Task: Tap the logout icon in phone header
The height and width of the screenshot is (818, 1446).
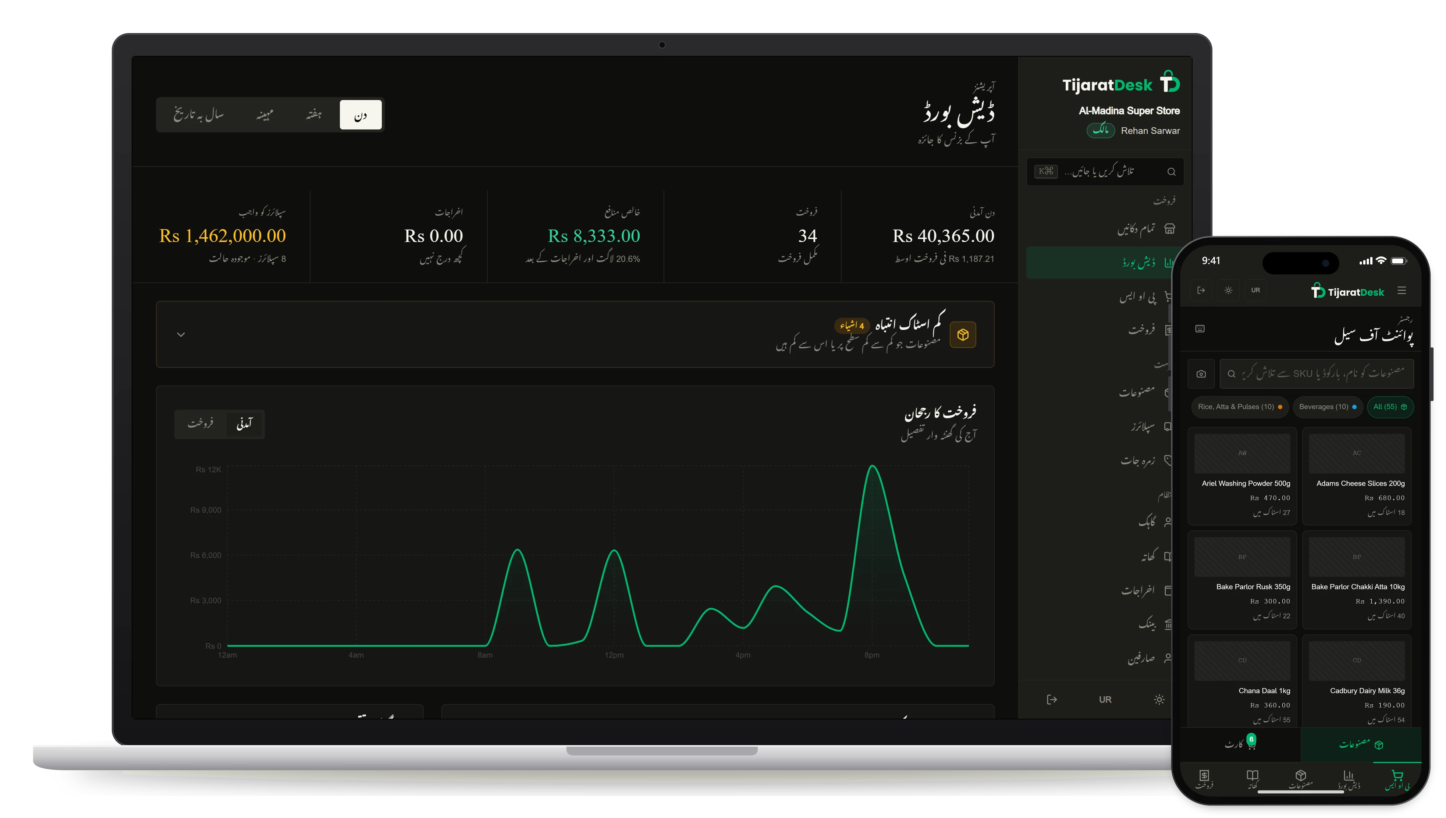Action: [1201, 291]
